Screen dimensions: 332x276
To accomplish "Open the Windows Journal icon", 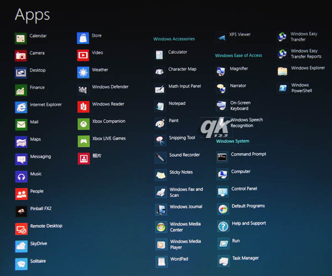I will (161, 210).
